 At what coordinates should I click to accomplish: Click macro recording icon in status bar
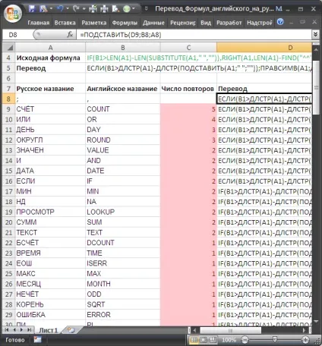pyautogui.click(x=37, y=339)
